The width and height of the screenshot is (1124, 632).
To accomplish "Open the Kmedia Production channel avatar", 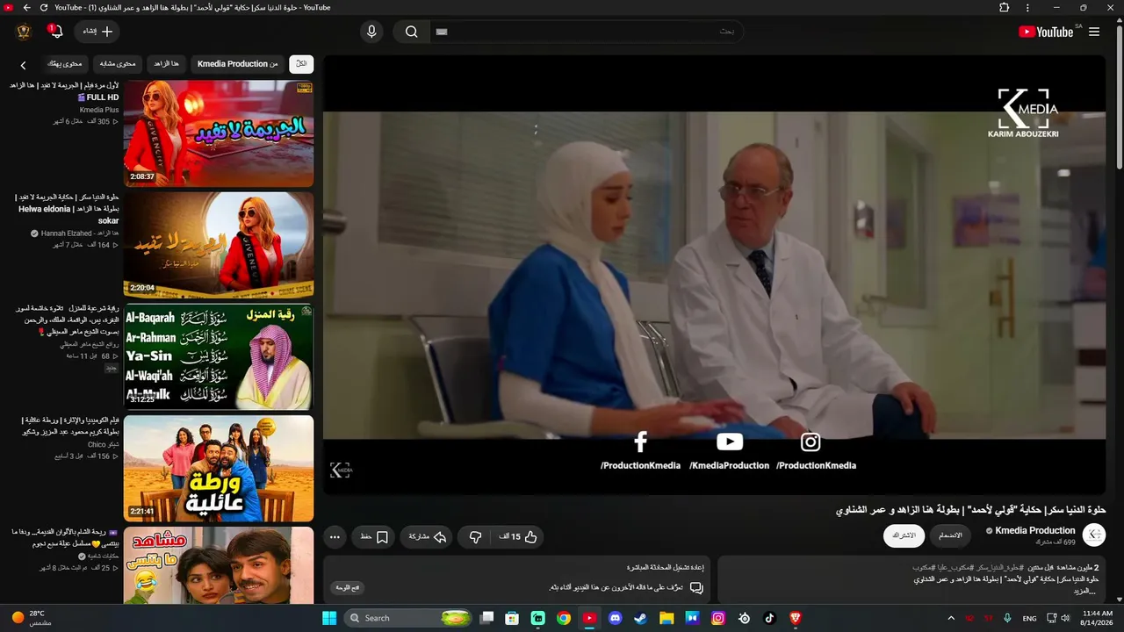I will coord(1094,535).
